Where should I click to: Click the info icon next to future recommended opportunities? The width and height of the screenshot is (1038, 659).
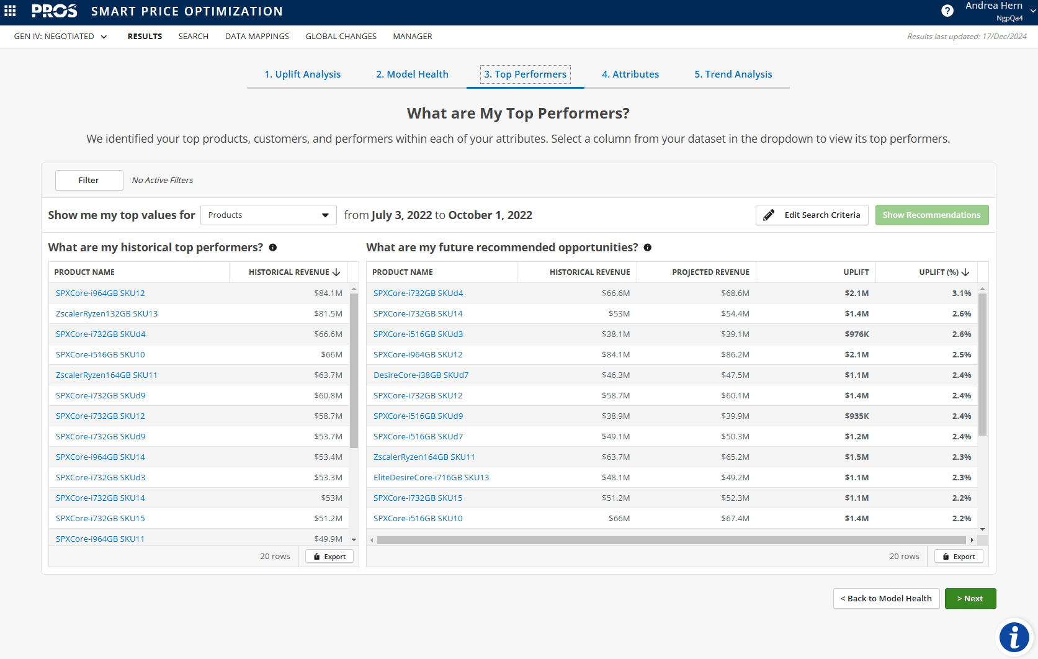point(648,248)
